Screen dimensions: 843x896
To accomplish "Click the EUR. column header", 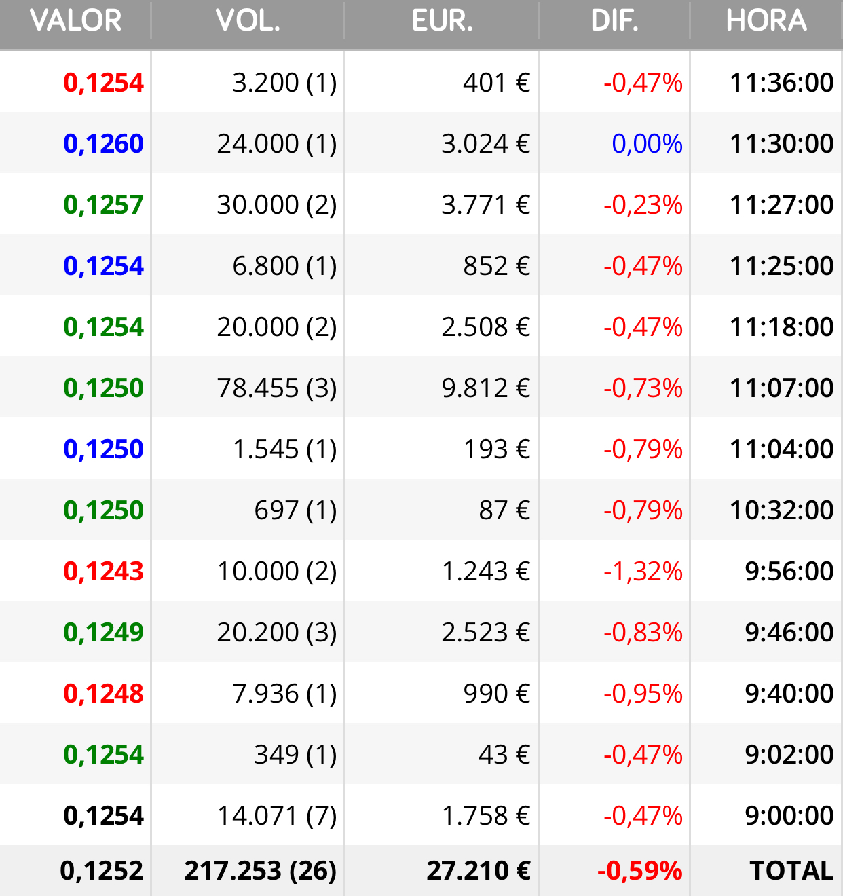I will coord(442,20).
